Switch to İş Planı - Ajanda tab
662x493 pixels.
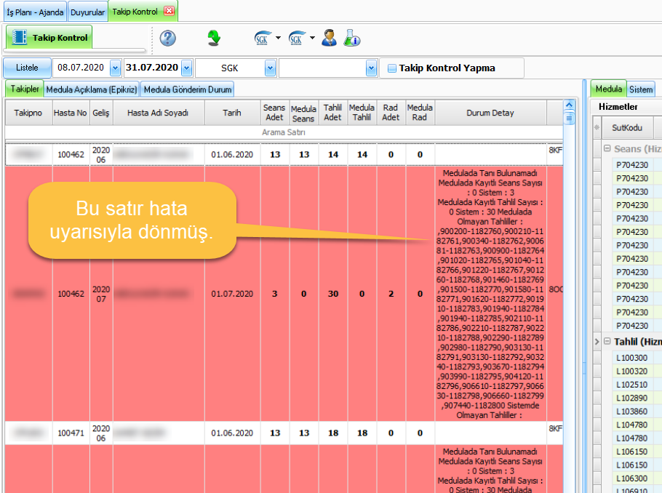click(x=35, y=12)
